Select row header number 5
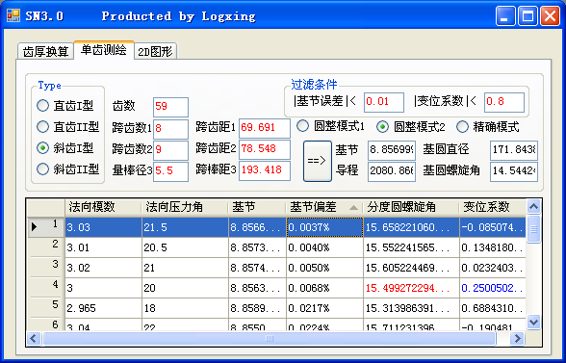Screen dimensions: 566x363 pos(46,308)
